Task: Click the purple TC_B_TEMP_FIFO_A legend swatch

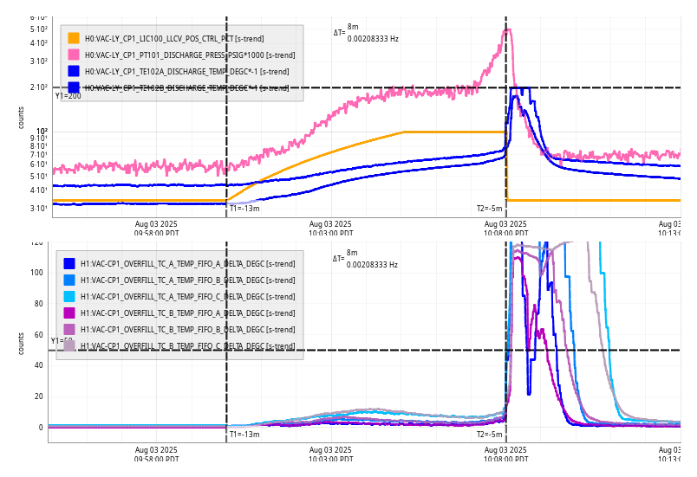Action: [x=69, y=313]
